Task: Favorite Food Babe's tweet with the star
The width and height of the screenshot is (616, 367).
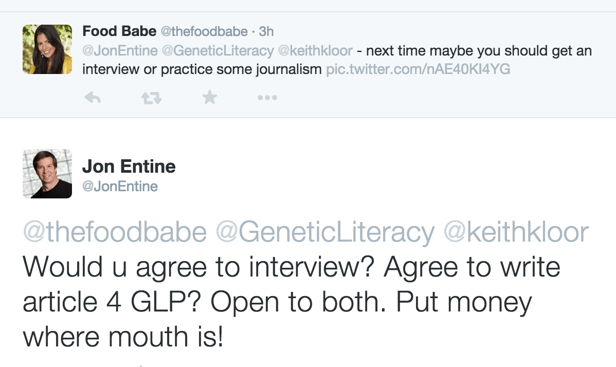Action: 209,97
